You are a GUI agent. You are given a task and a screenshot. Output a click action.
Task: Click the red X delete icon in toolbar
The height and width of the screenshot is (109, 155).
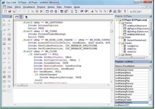pos(41,11)
